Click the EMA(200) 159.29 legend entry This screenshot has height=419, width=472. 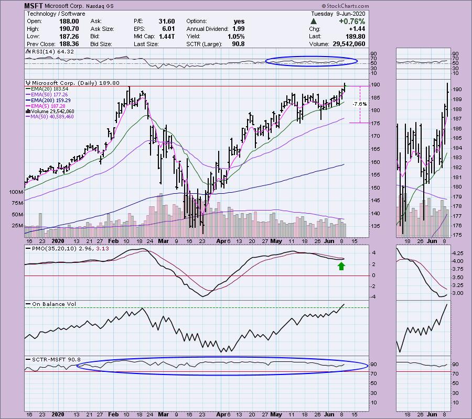(x=48, y=101)
